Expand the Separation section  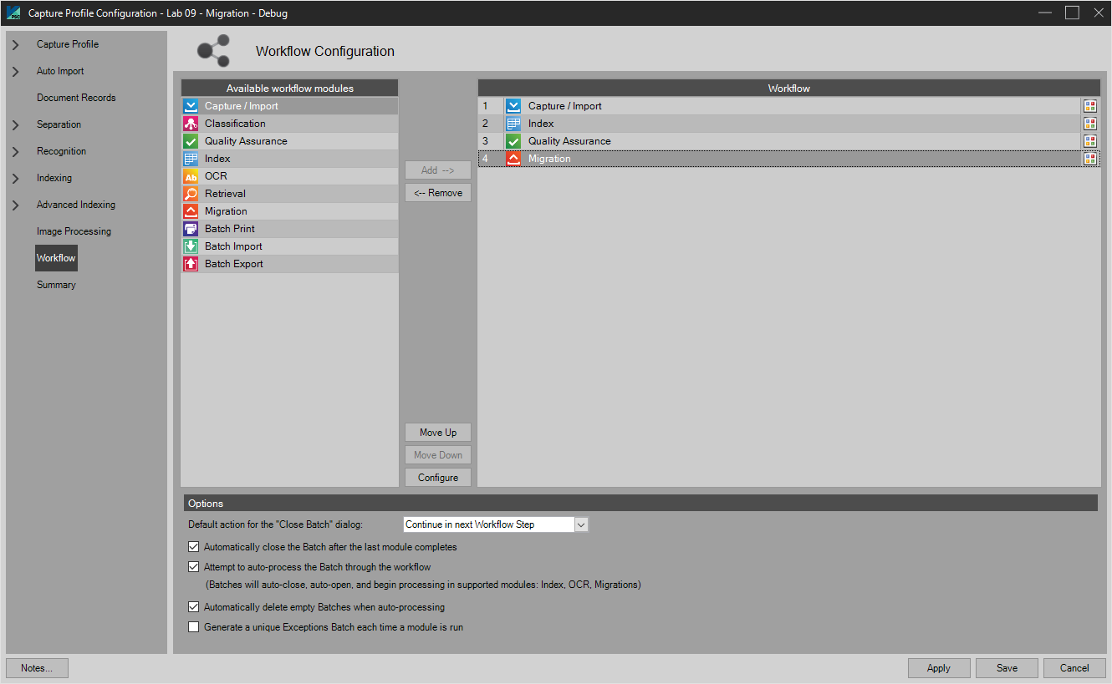point(15,124)
